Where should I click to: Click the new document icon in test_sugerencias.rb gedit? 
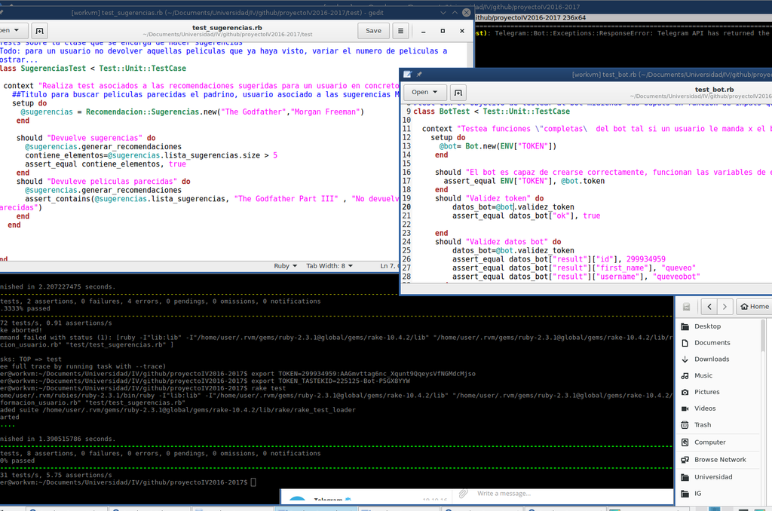(40, 31)
